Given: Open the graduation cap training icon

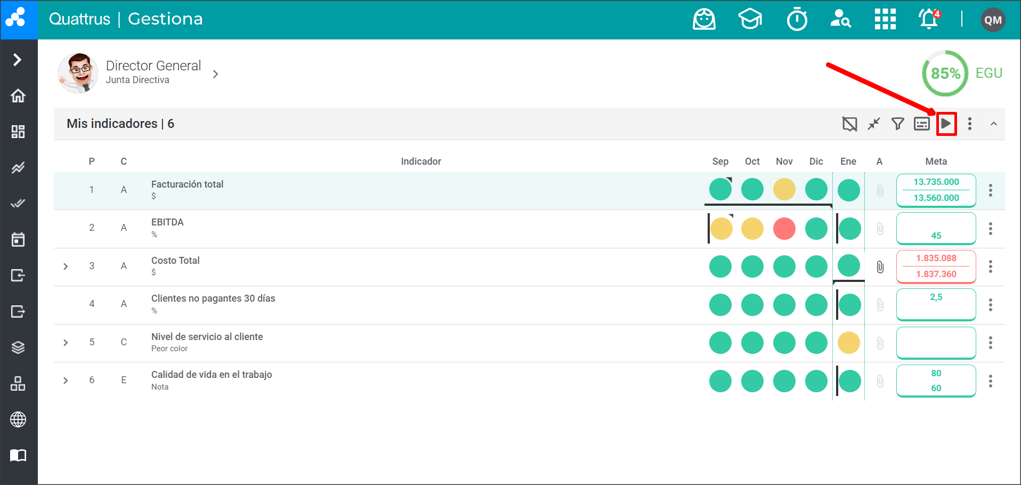Looking at the screenshot, I should coord(750,20).
